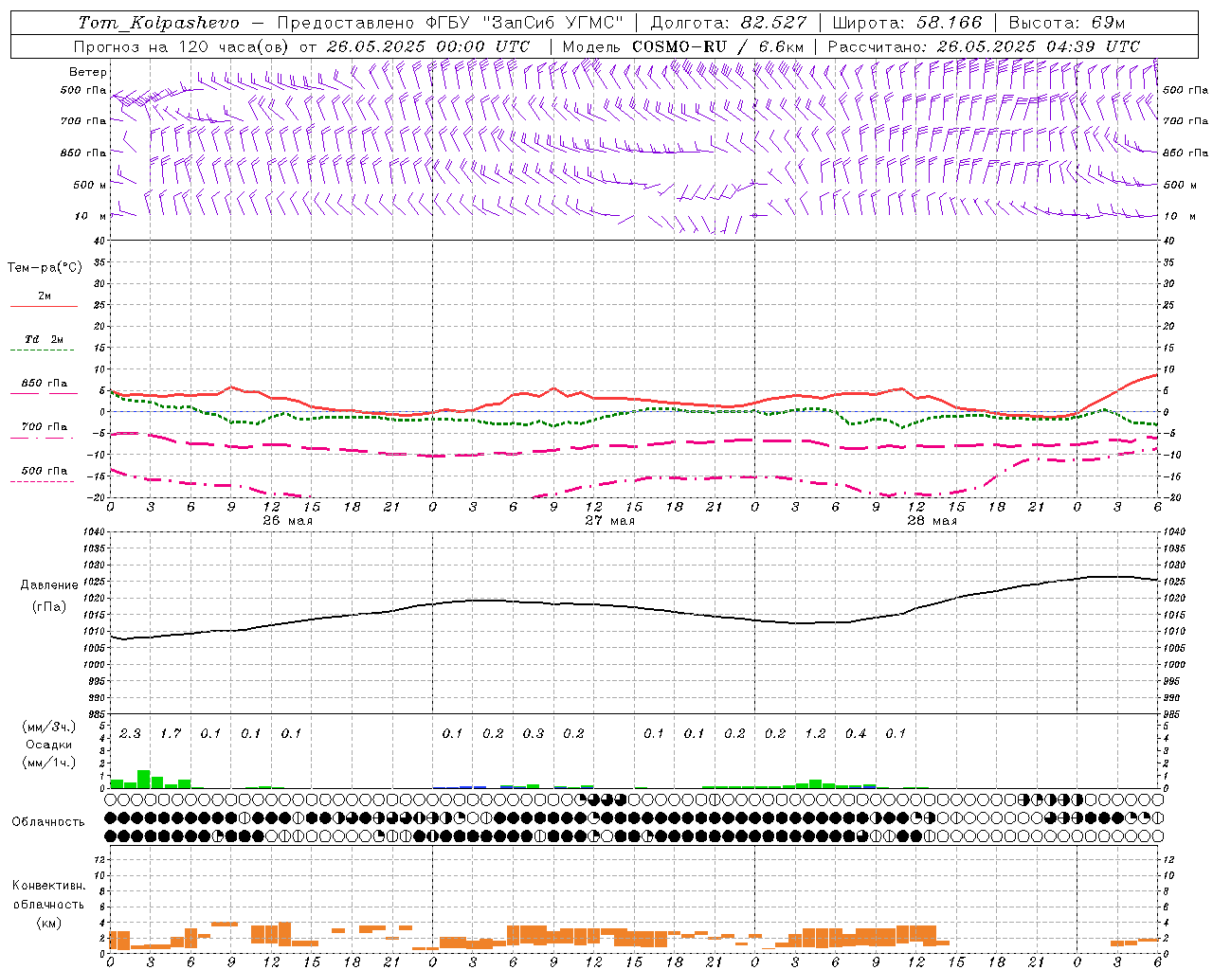Click the 1.2 three-hour precipitation value
This screenshot has height=970, width=1213.
pyautogui.click(x=815, y=733)
